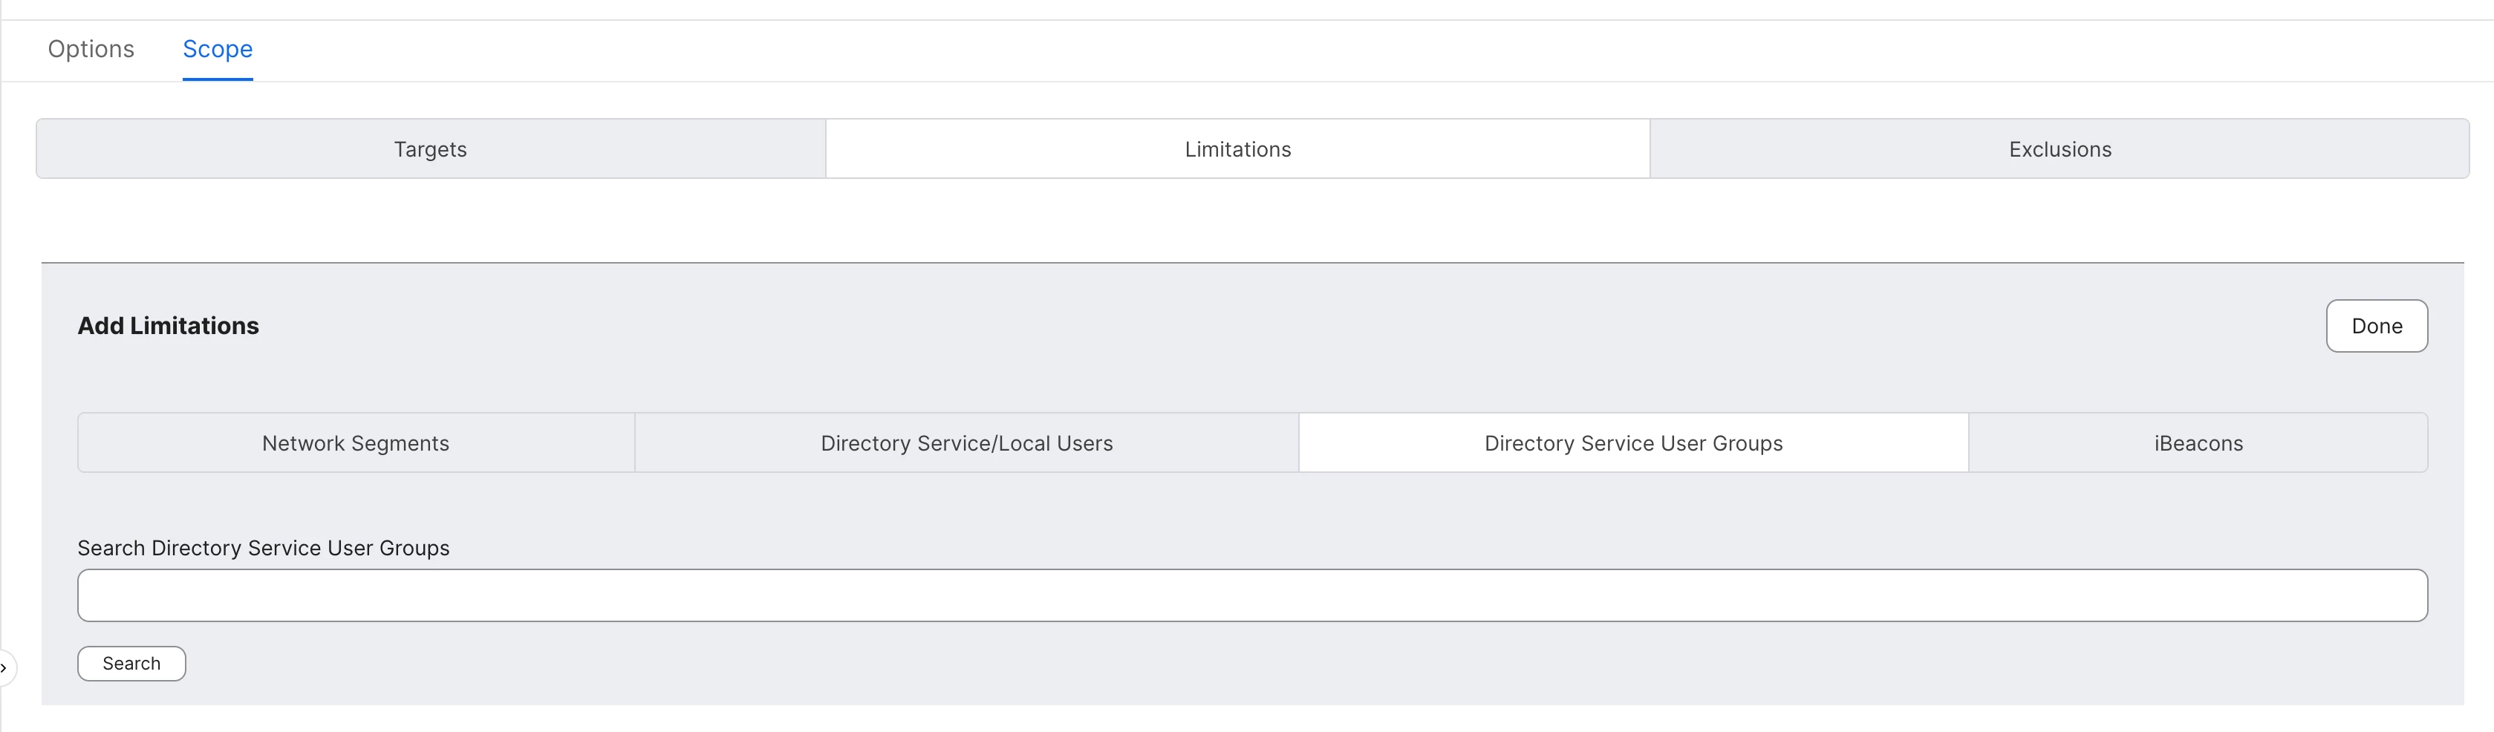Click the Search button
Image resolution: width=2494 pixels, height=732 pixels.
coord(131,663)
